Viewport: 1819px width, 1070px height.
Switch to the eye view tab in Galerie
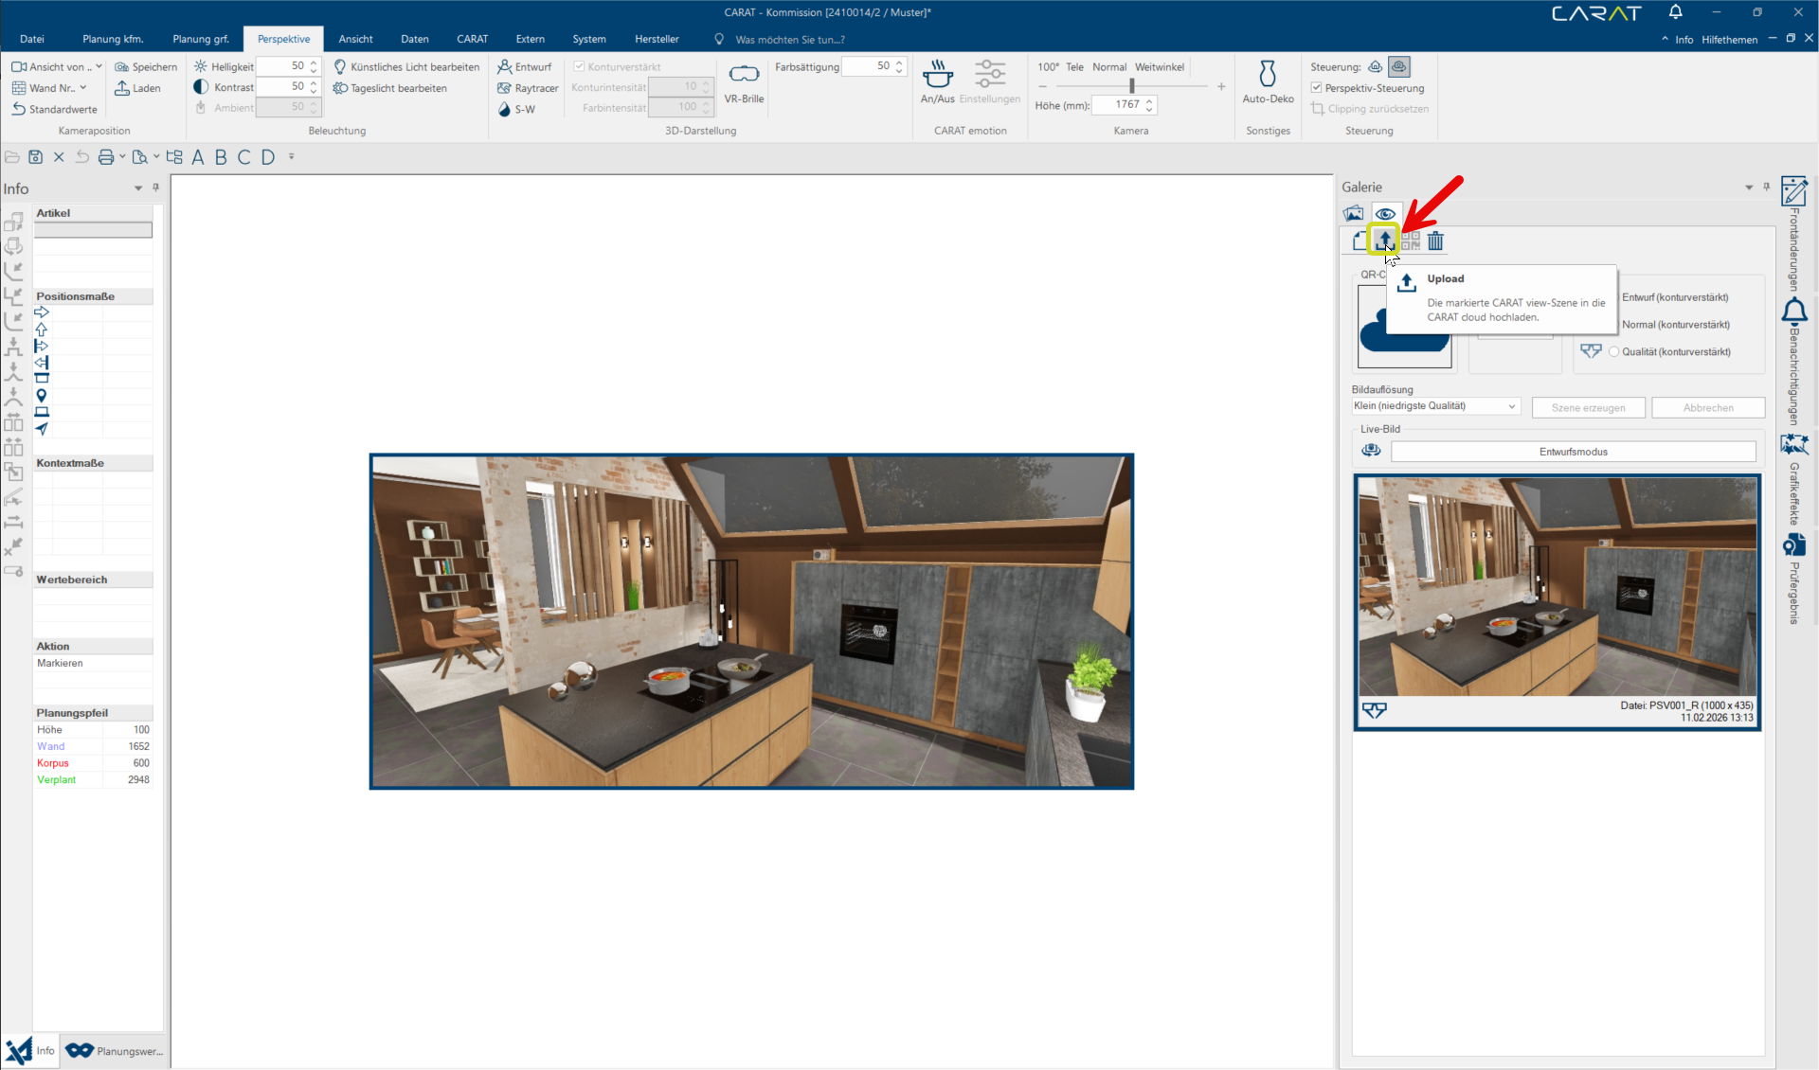(x=1385, y=213)
